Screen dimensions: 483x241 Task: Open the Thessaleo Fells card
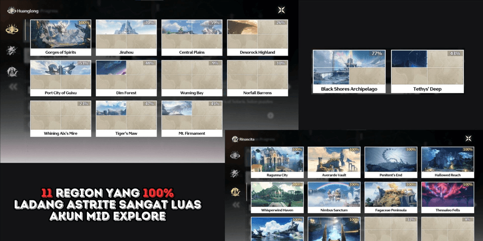[448, 197]
